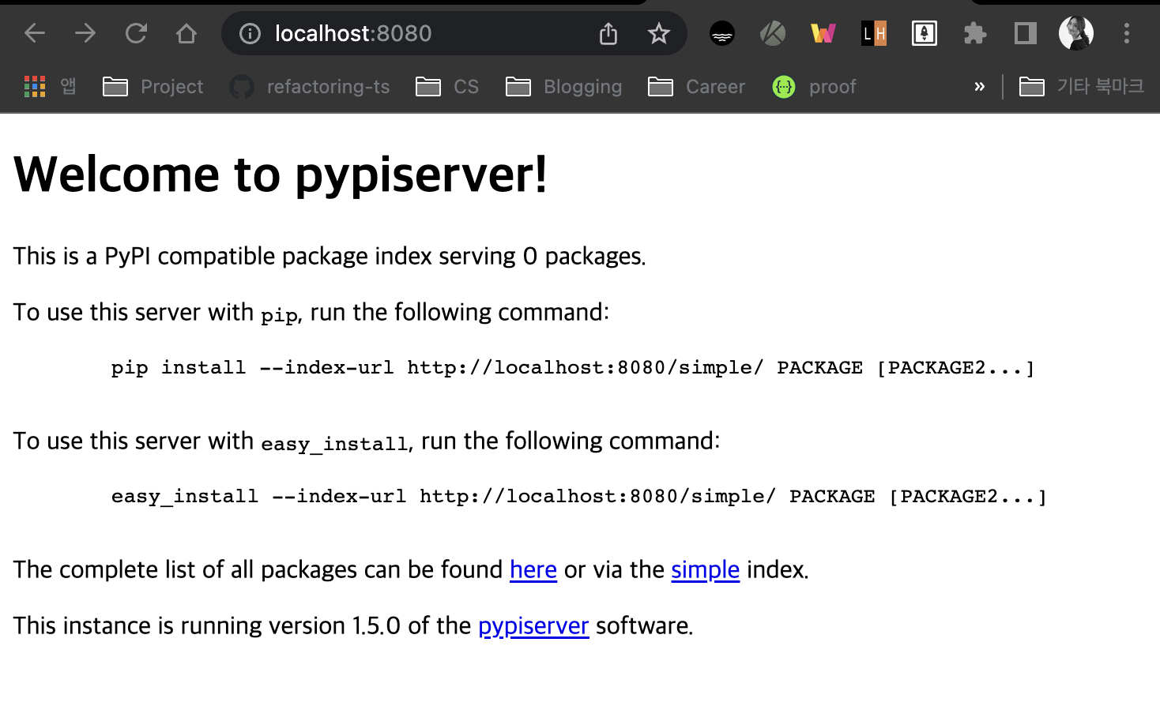Open the LH extension icon
This screenshot has width=1160, height=706.
[874, 33]
